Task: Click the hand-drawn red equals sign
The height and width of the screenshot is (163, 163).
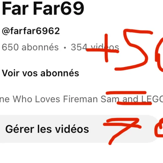Action: tap(129, 98)
